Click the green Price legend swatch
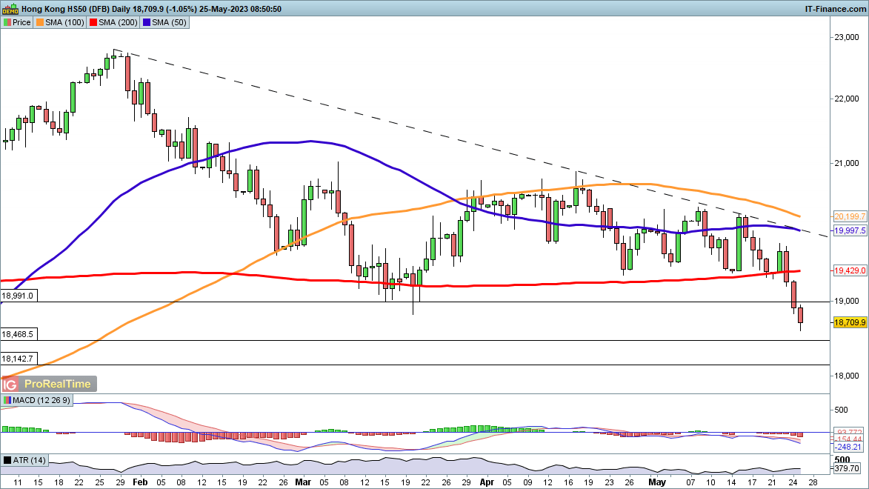 point(7,23)
